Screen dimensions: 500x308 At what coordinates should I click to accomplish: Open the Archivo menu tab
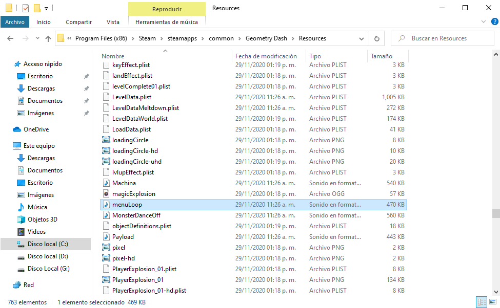[x=15, y=22]
